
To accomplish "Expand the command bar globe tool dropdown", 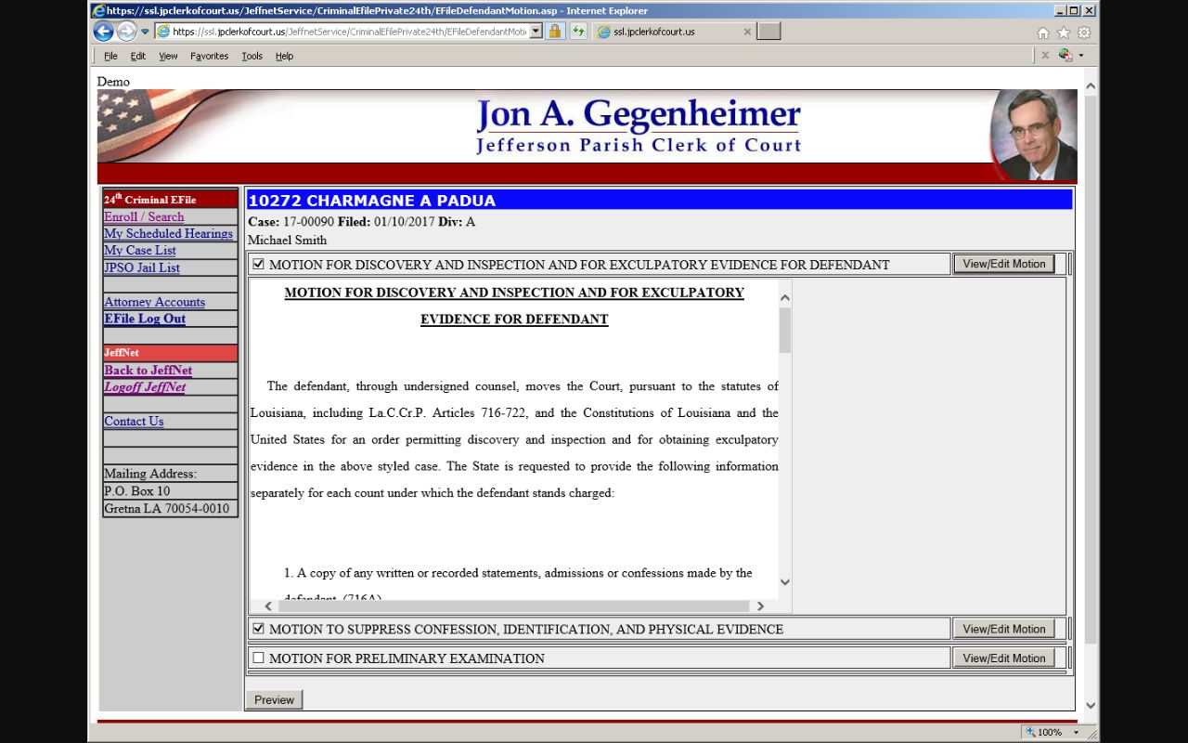I will (x=1081, y=56).
